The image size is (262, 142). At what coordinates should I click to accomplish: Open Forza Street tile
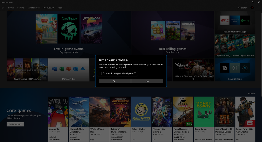tap(92, 29)
